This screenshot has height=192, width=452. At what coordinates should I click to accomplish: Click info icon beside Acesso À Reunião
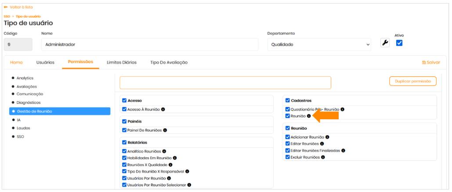pyautogui.click(x=163, y=109)
